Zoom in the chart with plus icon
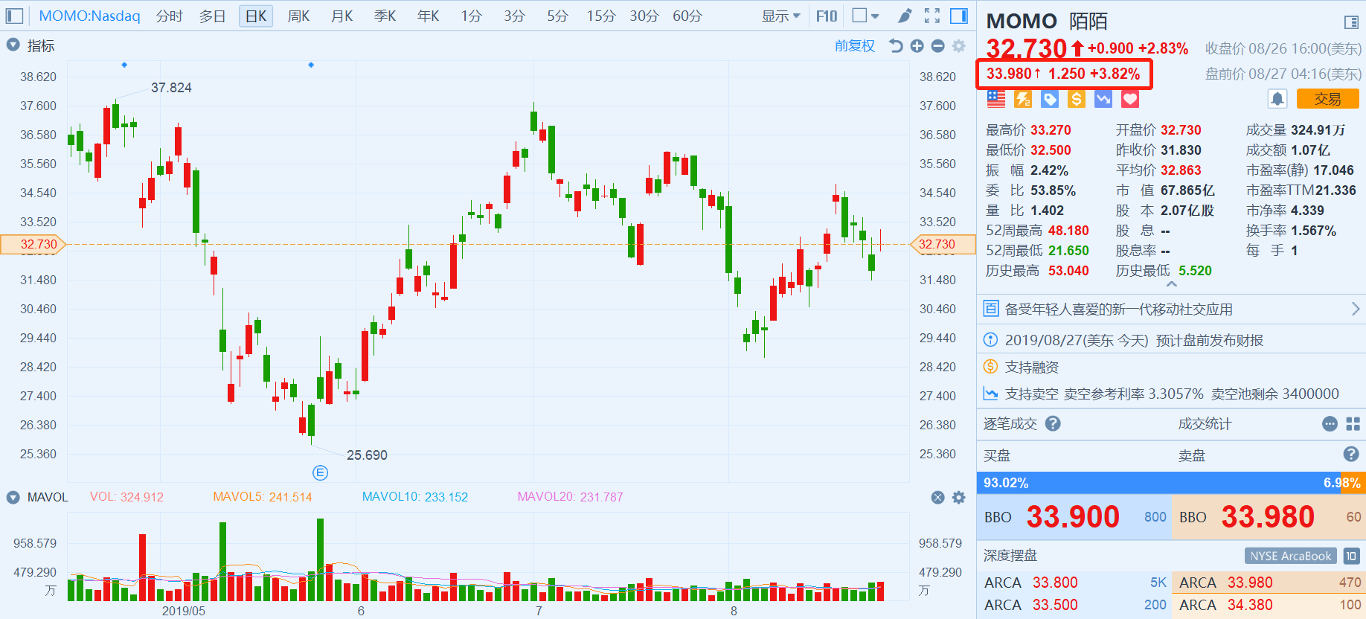 point(917,46)
